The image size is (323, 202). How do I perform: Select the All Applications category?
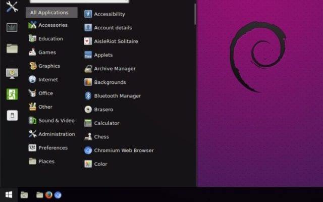(x=51, y=13)
